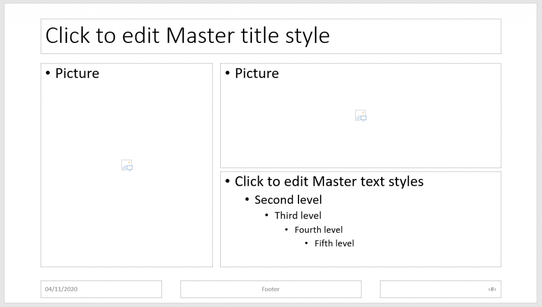Click the slide number placeholder marked <#>
Viewport: 542px width, 307px height.
click(491, 289)
